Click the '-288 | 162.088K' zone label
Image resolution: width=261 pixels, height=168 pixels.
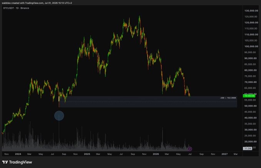pos(228,98)
